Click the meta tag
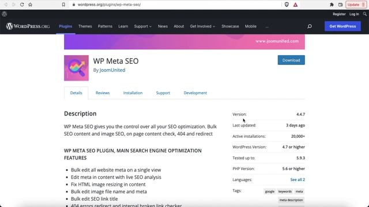369x207 pixels. point(299,191)
